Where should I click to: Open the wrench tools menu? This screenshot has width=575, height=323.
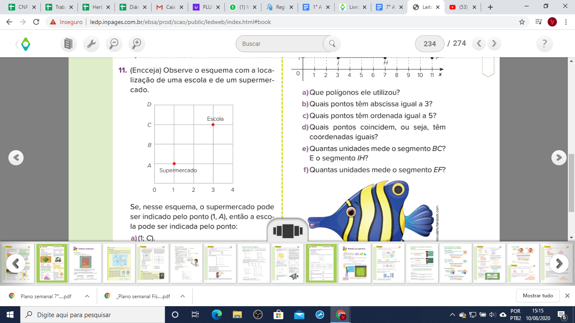point(91,44)
